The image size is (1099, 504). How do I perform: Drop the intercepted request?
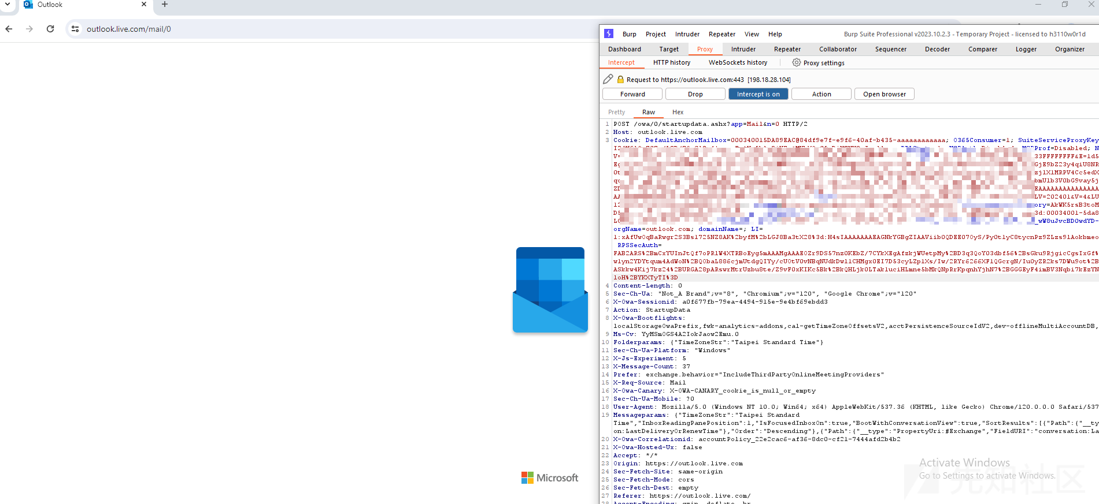[x=695, y=94]
